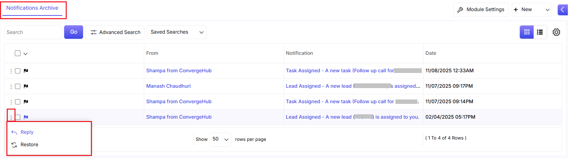Open Module Settings
The width and height of the screenshot is (569, 158).
tap(481, 10)
